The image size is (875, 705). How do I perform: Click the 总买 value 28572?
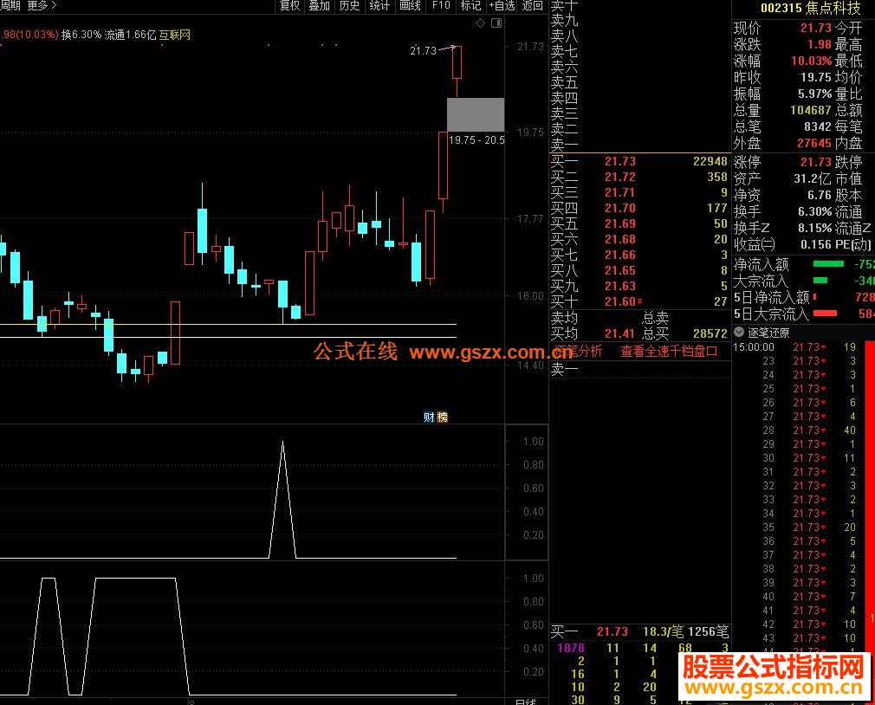click(x=710, y=333)
